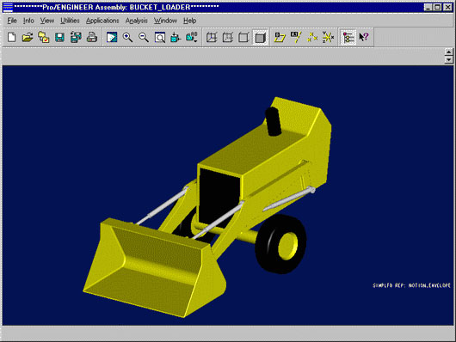Switch to wireframe display mode

(x=212, y=37)
